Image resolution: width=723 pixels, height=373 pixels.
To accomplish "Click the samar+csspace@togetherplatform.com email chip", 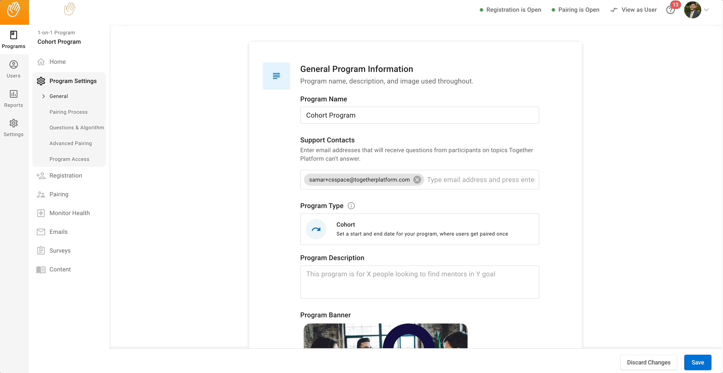I will [x=364, y=180].
